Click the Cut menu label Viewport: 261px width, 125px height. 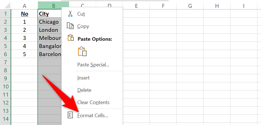coord(81,14)
